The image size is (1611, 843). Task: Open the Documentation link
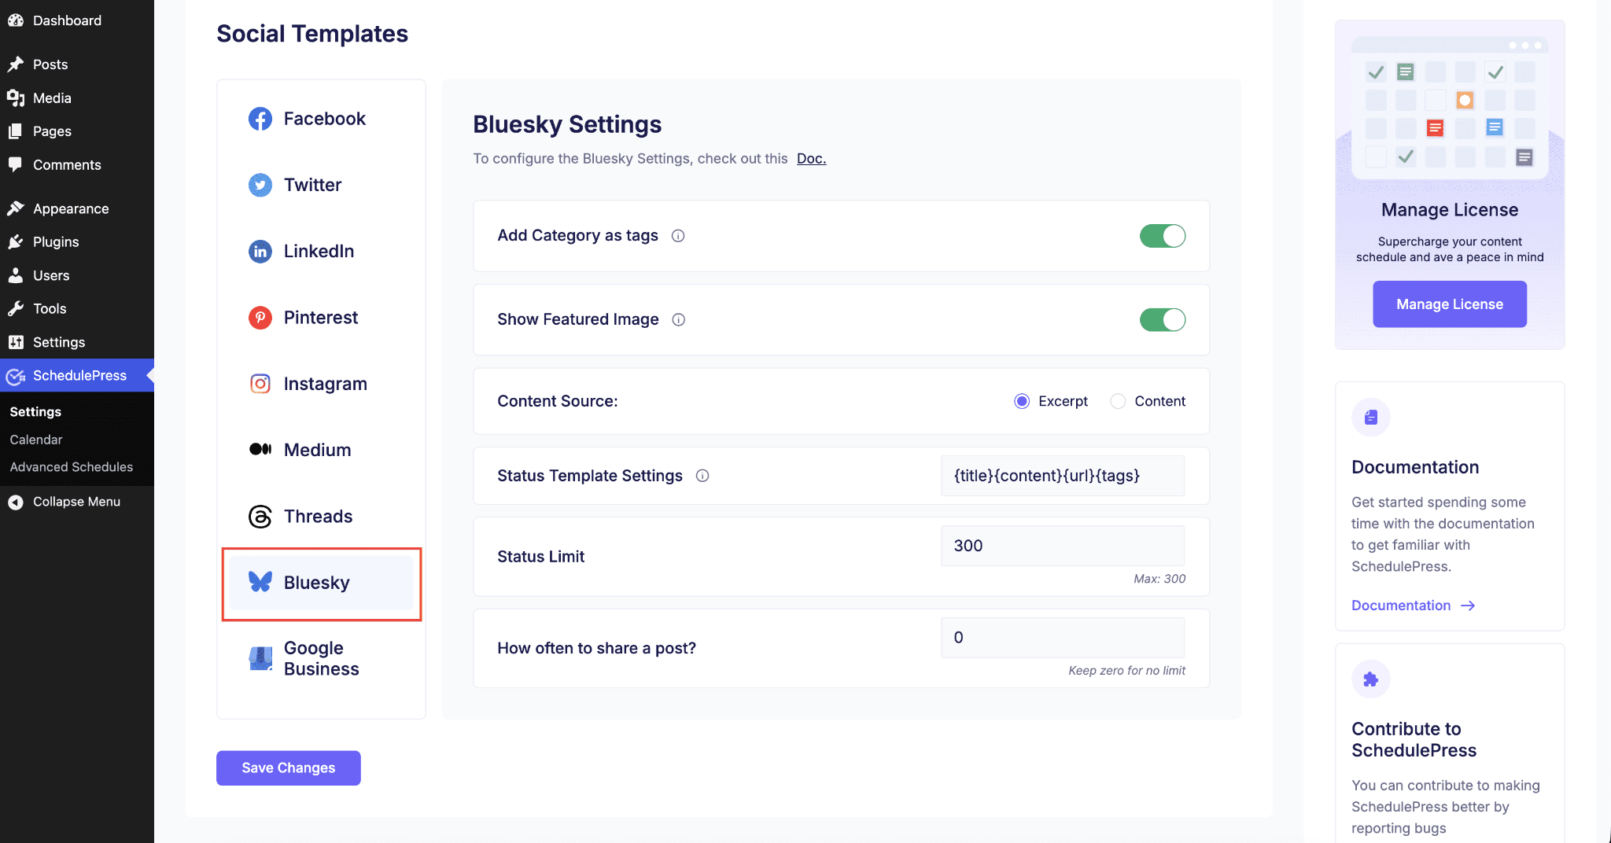pyautogui.click(x=1401, y=606)
